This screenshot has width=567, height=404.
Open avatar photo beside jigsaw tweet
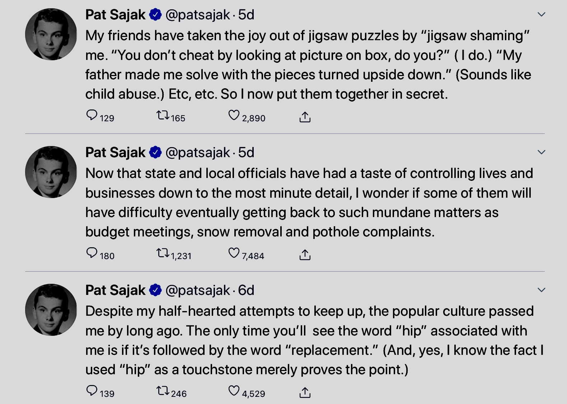[x=51, y=34]
